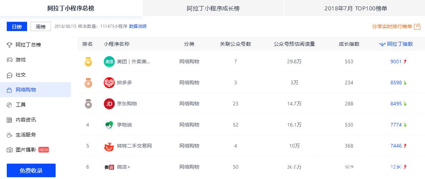Click the trophy icon beside 阿拉丁总榜

pyautogui.click(x=10, y=45)
